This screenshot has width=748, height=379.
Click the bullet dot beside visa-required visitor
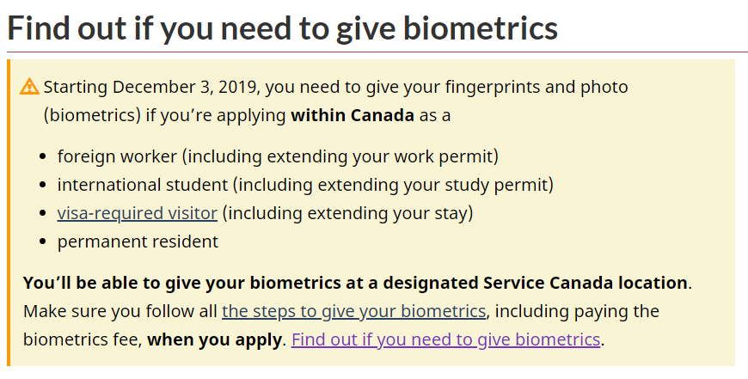[x=44, y=213]
